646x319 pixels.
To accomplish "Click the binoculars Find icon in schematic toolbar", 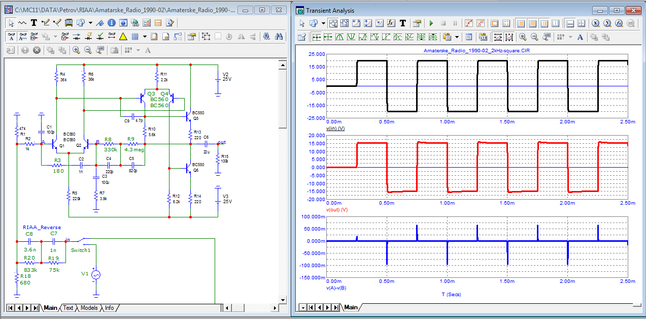I will point(279,37).
